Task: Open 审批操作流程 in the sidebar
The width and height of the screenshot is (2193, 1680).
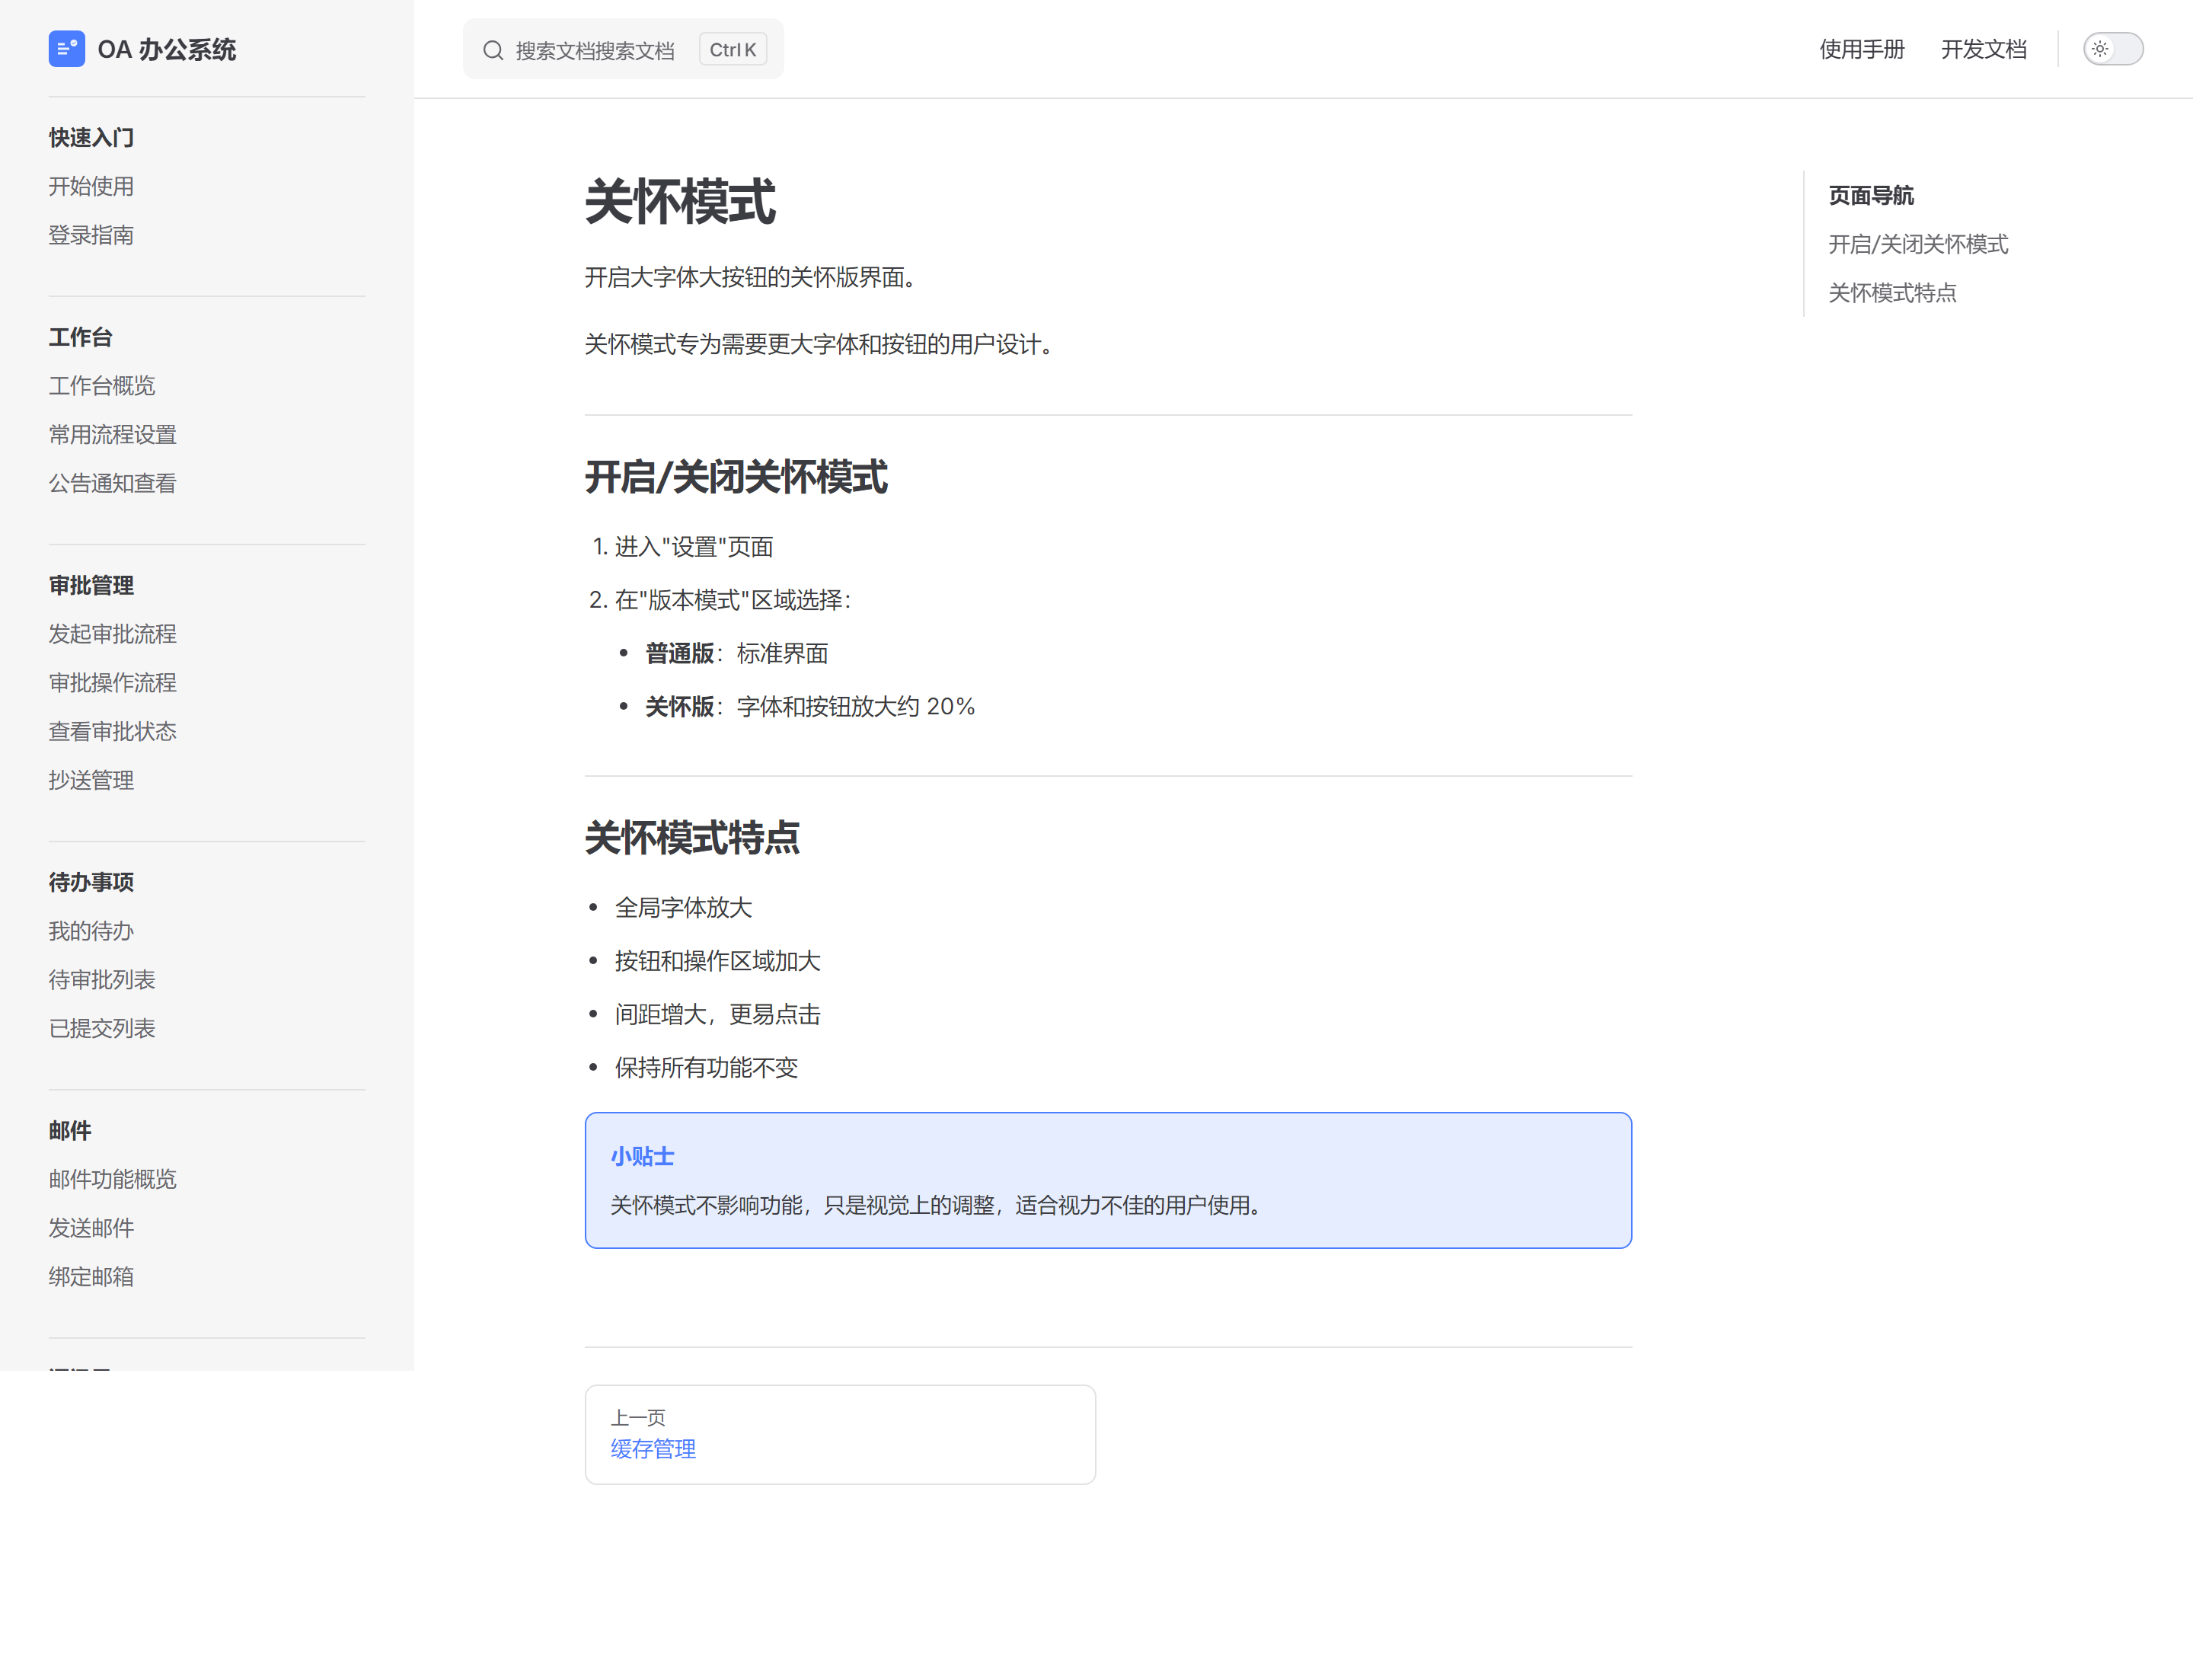Action: (112, 682)
